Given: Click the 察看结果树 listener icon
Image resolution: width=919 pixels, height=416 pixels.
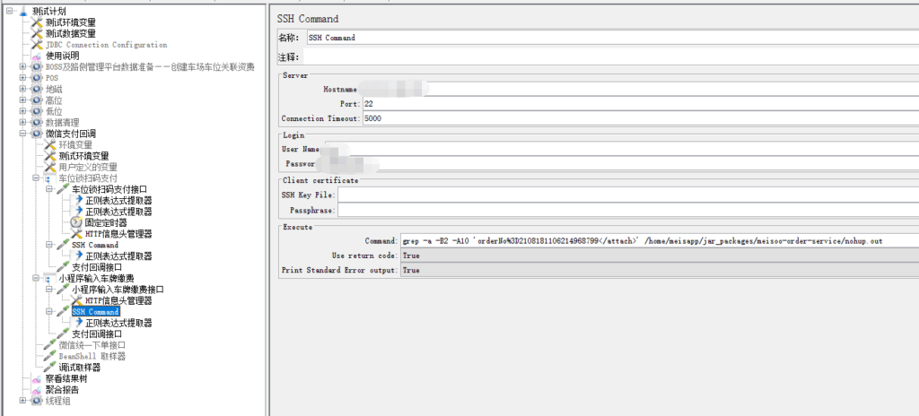Looking at the screenshot, I should click(37, 378).
